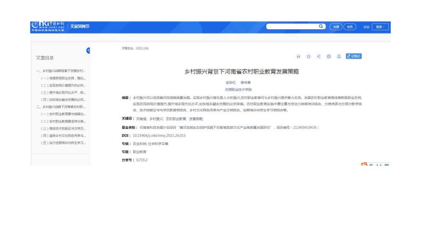Viewport: 425px width, 251px height.
Task: Click the 记笔记 take notes button
Action: [x=354, y=56]
